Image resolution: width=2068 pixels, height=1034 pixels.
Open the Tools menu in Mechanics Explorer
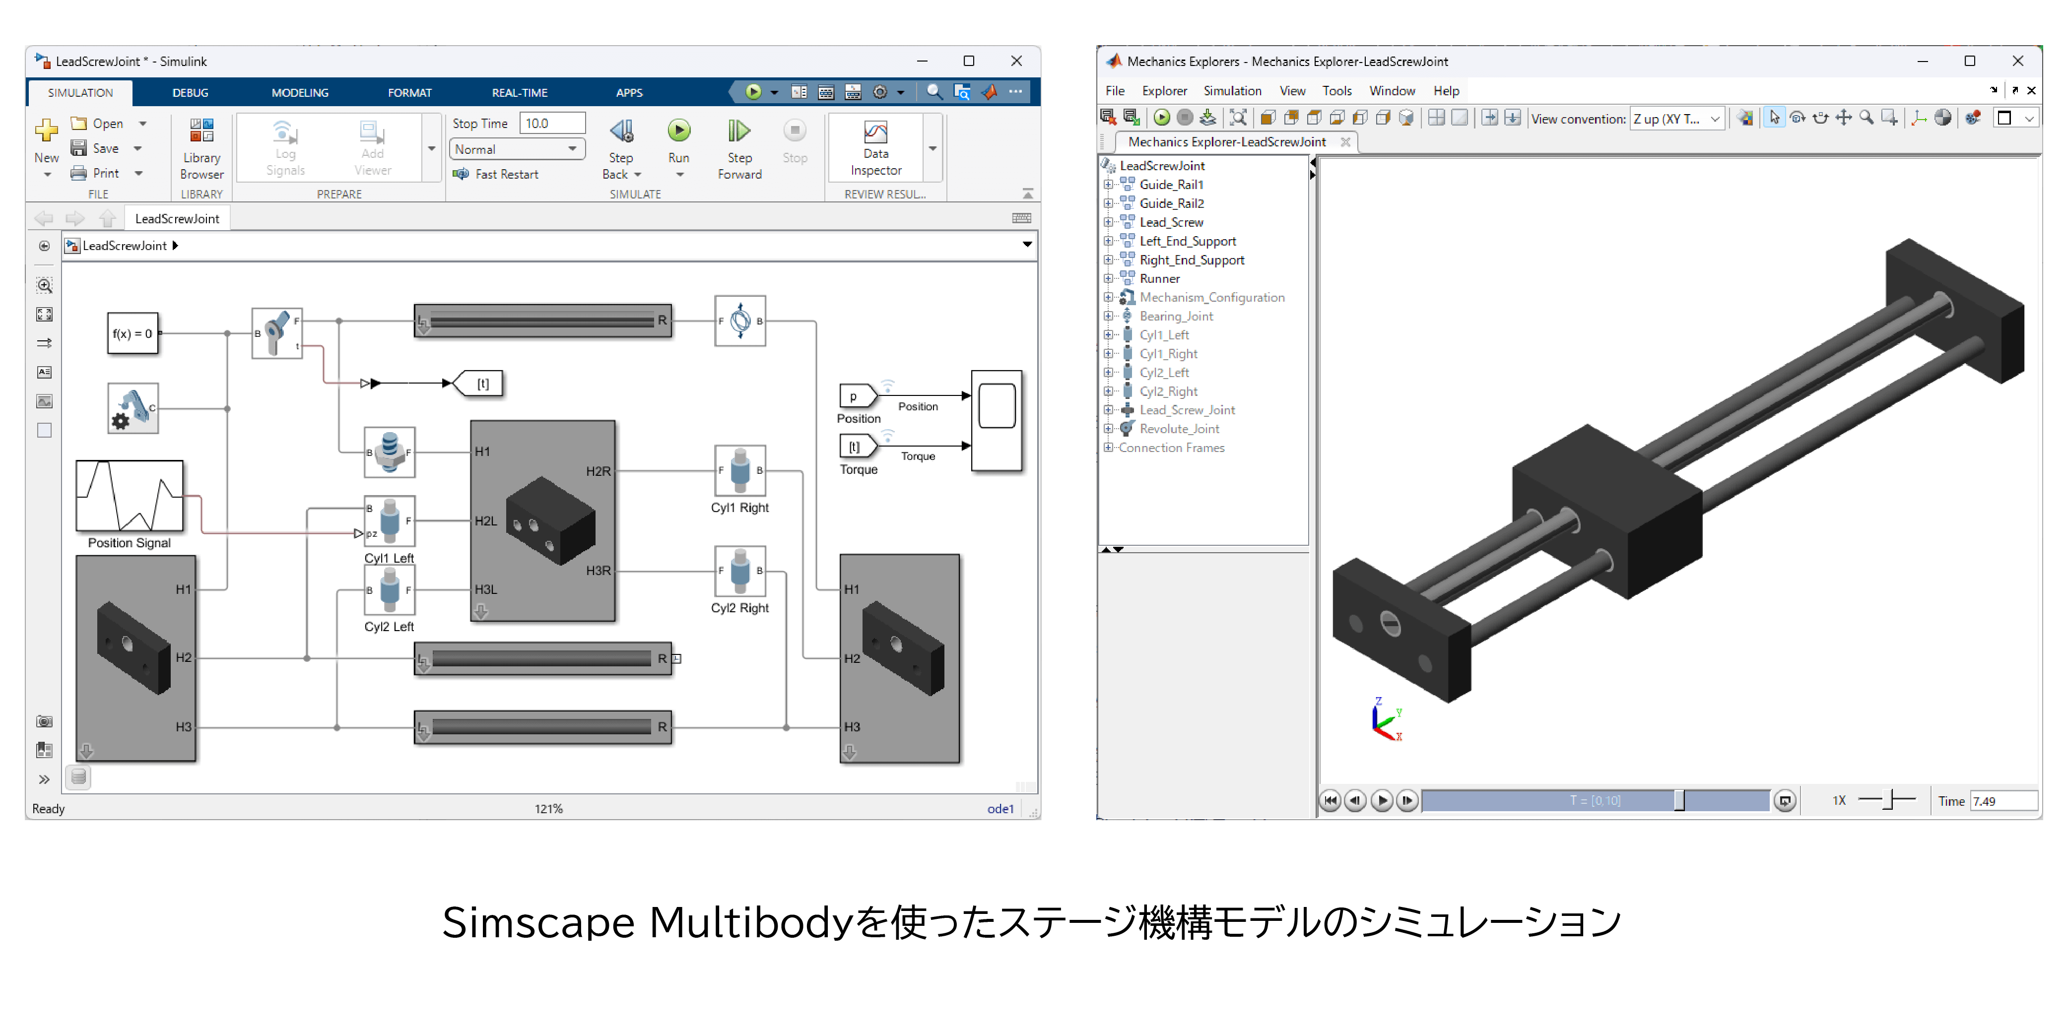pyautogui.click(x=1336, y=91)
